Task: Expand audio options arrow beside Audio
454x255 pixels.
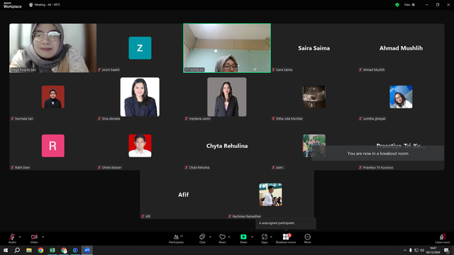Action: tap(20, 237)
